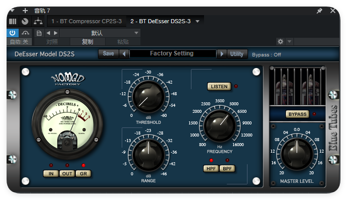The width and height of the screenshot is (347, 200).
Task: Click the red LED above GR
Action: pos(83,165)
